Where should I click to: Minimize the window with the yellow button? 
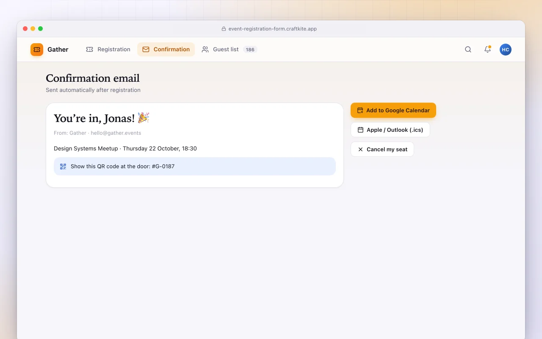pyautogui.click(x=33, y=29)
